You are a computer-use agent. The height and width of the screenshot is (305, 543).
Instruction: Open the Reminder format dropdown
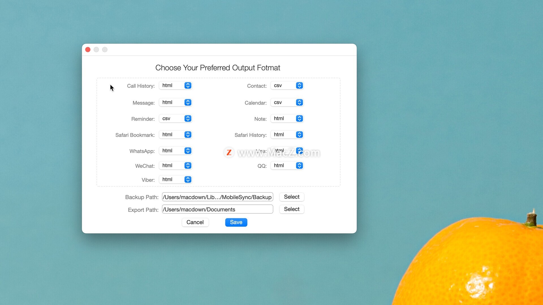click(175, 119)
